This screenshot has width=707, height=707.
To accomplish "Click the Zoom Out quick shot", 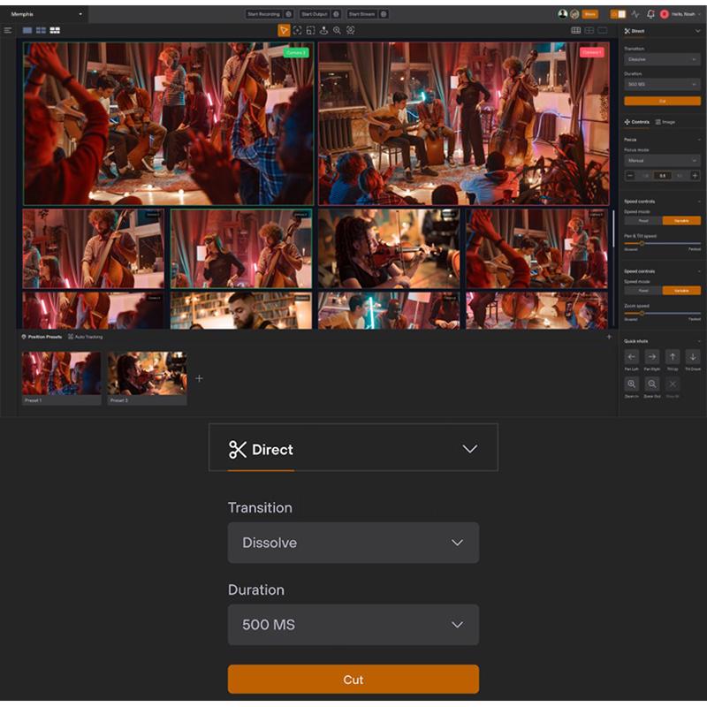I will click(652, 384).
